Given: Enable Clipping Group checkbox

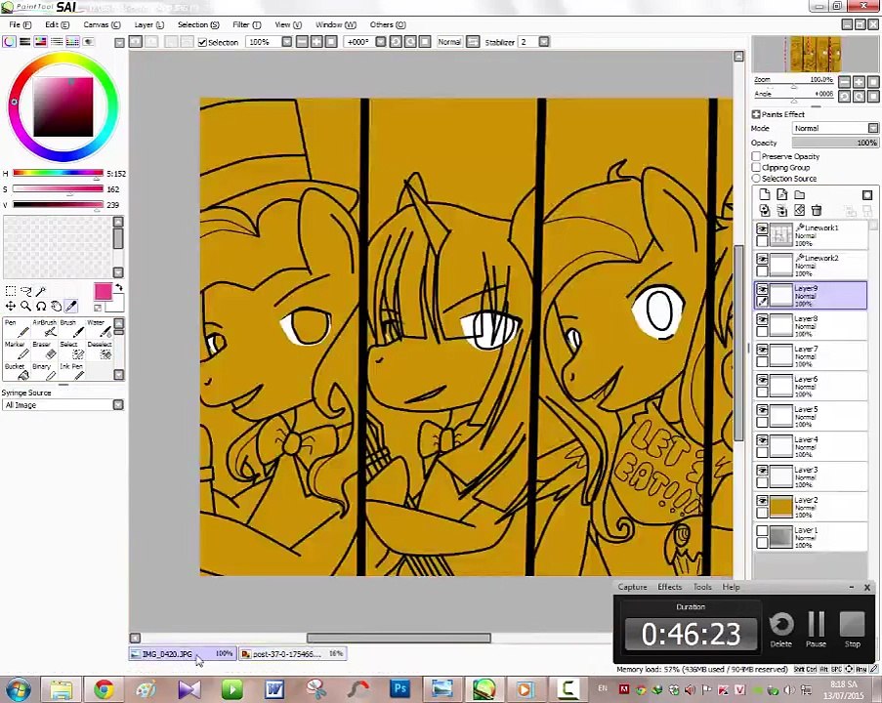Looking at the screenshot, I should point(756,168).
